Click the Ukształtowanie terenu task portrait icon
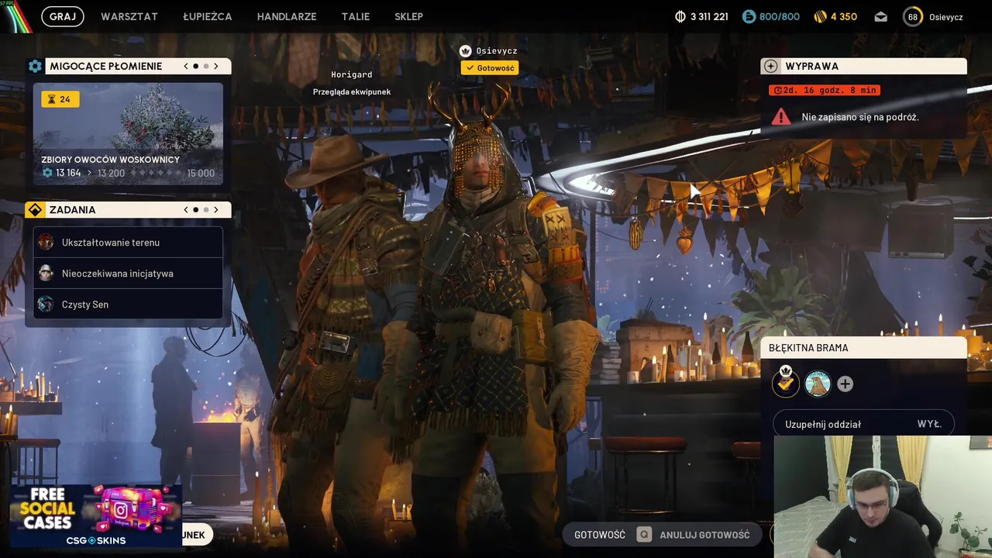Image resolution: width=992 pixels, height=558 pixels. (46, 242)
